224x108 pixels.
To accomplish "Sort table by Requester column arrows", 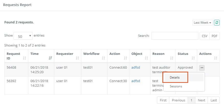I will 77,58.
